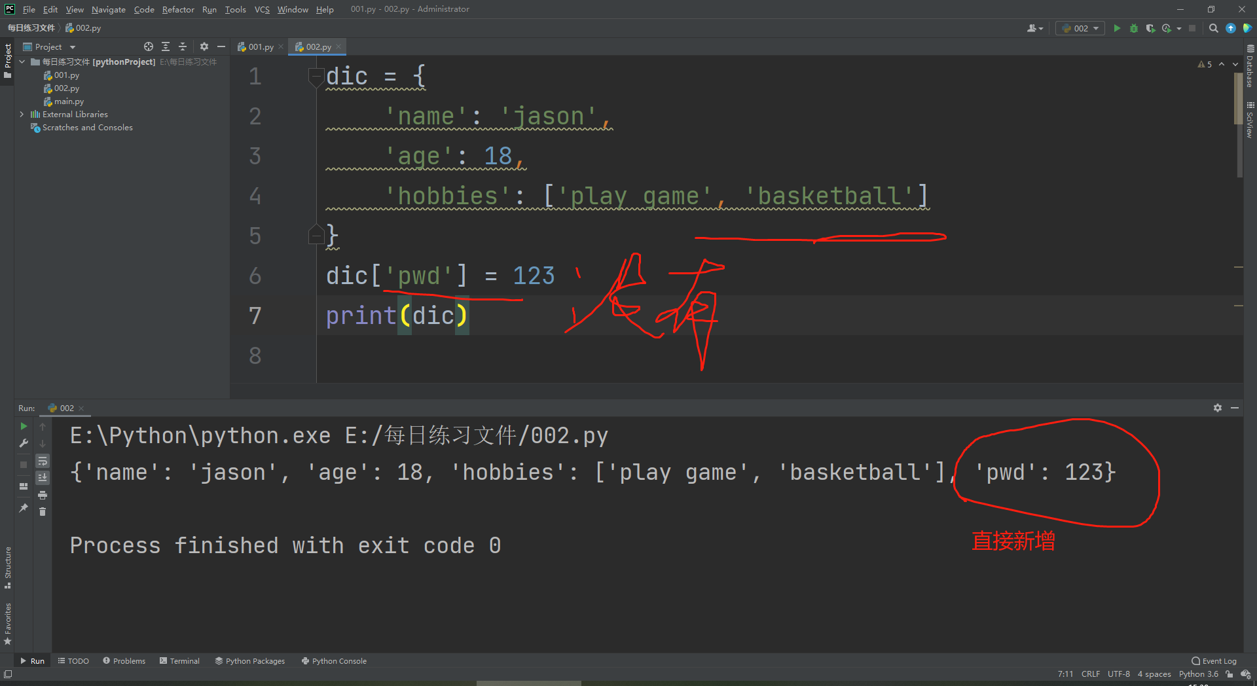Hide the Project tool window
The width and height of the screenshot is (1257, 686).
pyautogui.click(x=221, y=46)
